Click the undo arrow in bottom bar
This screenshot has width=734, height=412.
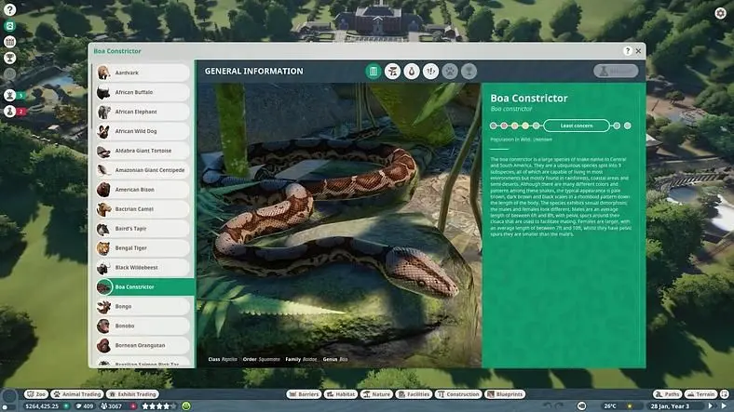tap(548, 405)
